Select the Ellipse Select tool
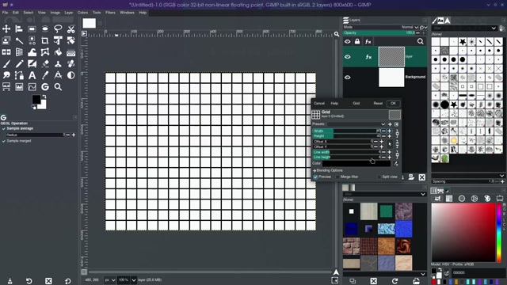Image resolution: width=507 pixels, height=285 pixels. pos(45,29)
